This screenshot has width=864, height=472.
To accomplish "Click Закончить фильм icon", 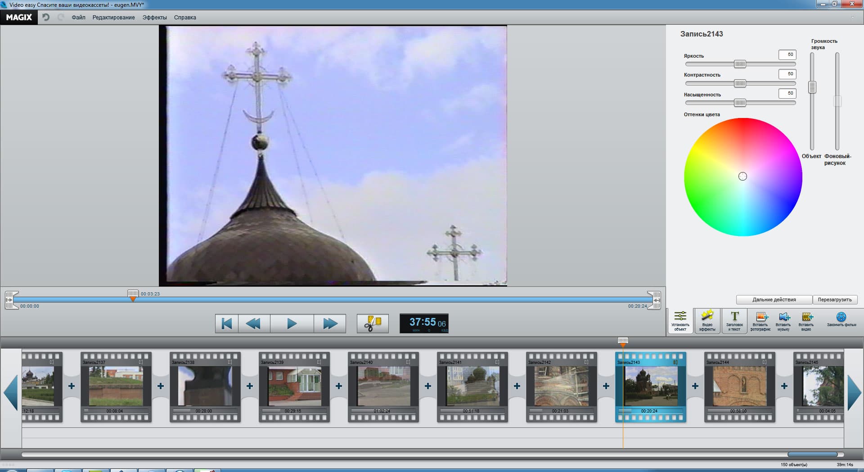I will (x=841, y=319).
